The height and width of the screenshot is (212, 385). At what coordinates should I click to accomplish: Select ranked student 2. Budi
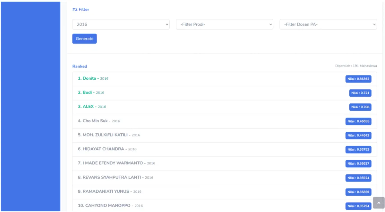(x=225, y=93)
